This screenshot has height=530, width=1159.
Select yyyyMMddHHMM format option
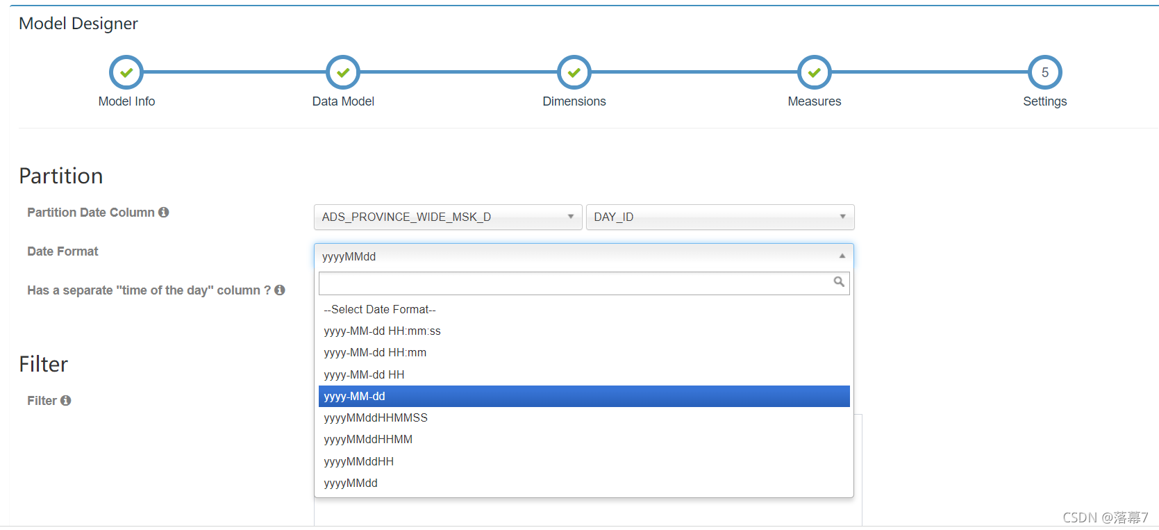pyautogui.click(x=584, y=440)
